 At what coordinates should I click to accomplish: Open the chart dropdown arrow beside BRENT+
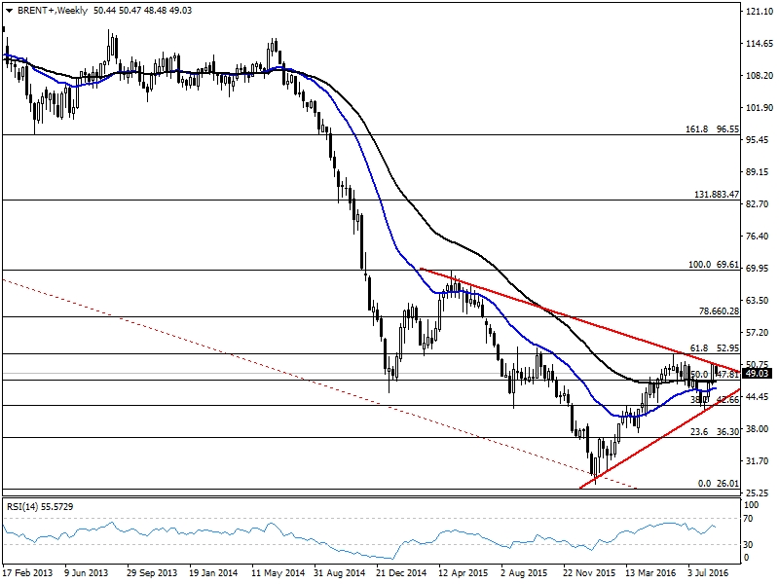(9, 11)
